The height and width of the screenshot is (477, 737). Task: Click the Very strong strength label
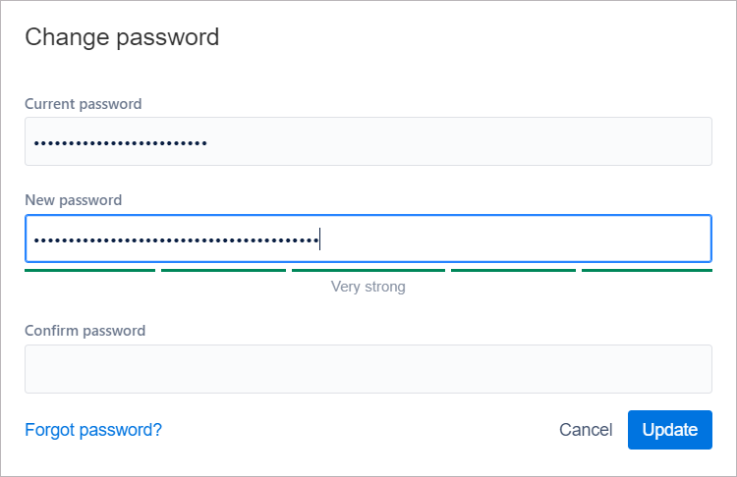[x=368, y=287]
